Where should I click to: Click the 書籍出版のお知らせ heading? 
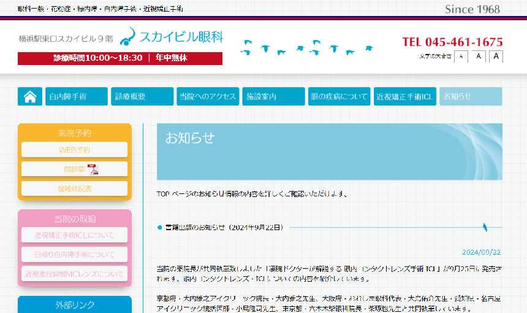point(224,228)
